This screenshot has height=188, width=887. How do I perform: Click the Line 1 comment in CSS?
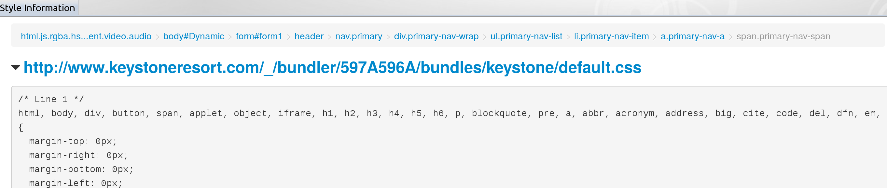click(51, 100)
